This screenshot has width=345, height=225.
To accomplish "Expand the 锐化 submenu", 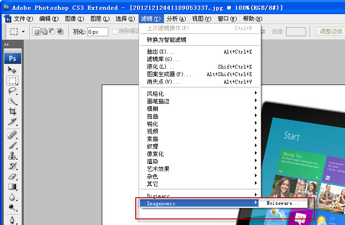I will pos(200,124).
